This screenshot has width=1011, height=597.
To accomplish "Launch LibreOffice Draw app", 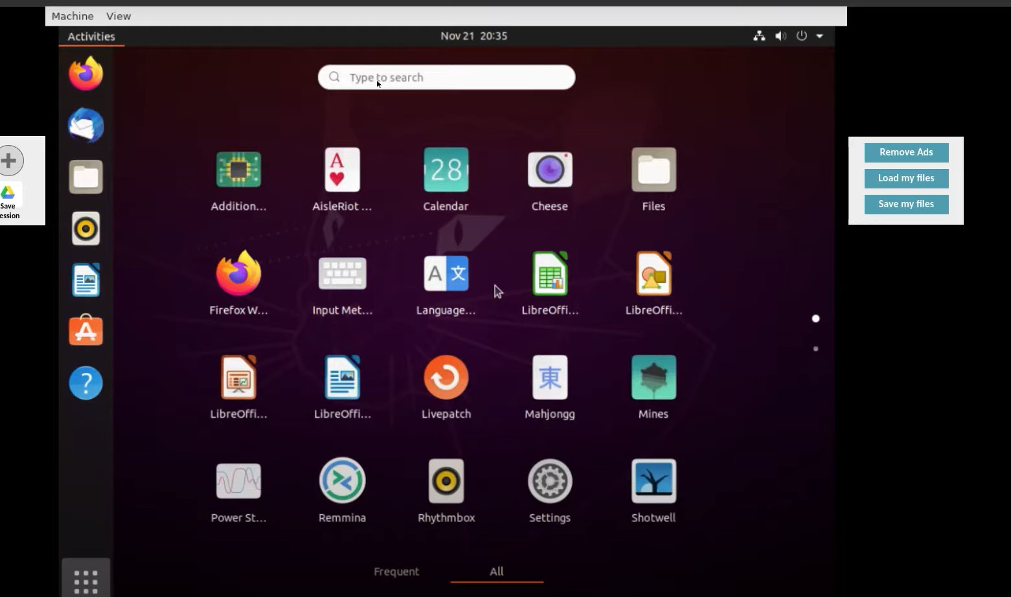I will [x=653, y=284].
